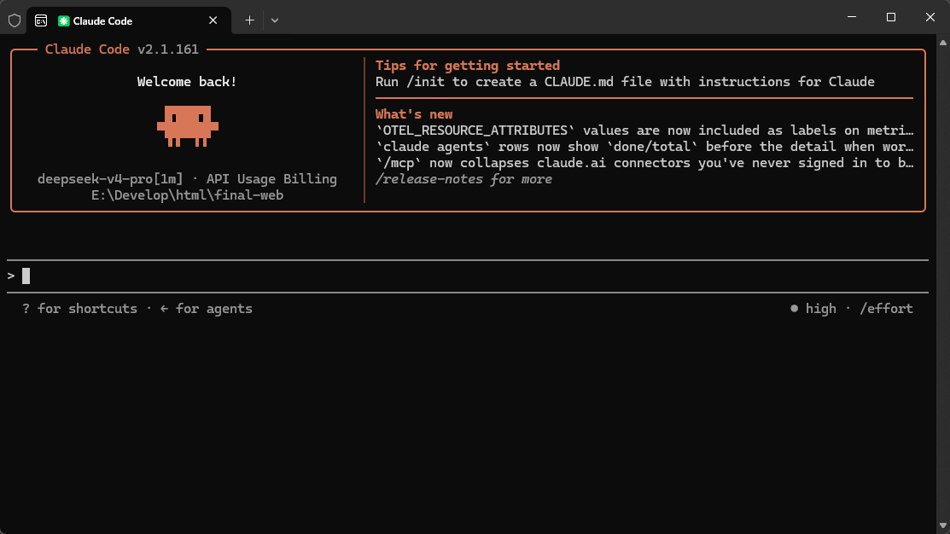
Task: Click the scrollbar up arrow
Action: click(x=942, y=43)
